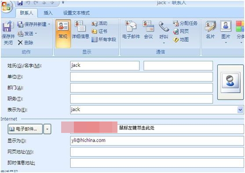Click the E-mail (电子邮件) ribbon icon
Screen dimensions: 245x173
tap(131, 26)
